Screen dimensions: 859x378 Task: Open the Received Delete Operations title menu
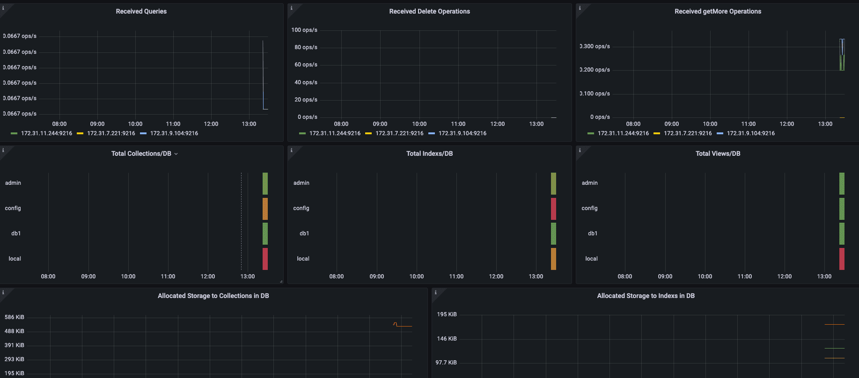click(429, 11)
